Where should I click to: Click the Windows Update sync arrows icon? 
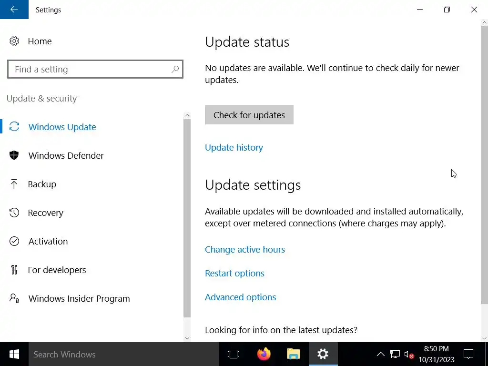tap(14, 127)
